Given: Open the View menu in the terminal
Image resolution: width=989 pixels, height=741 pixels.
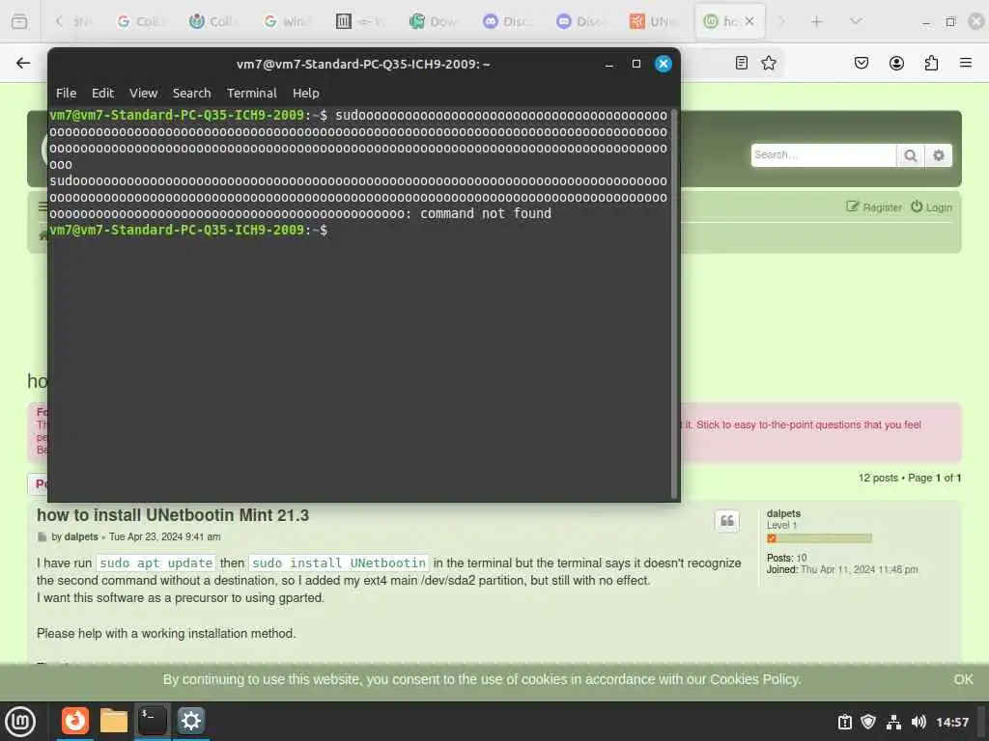Looking at the screenshot, I should pyautogui.click(x=143, y=94).
